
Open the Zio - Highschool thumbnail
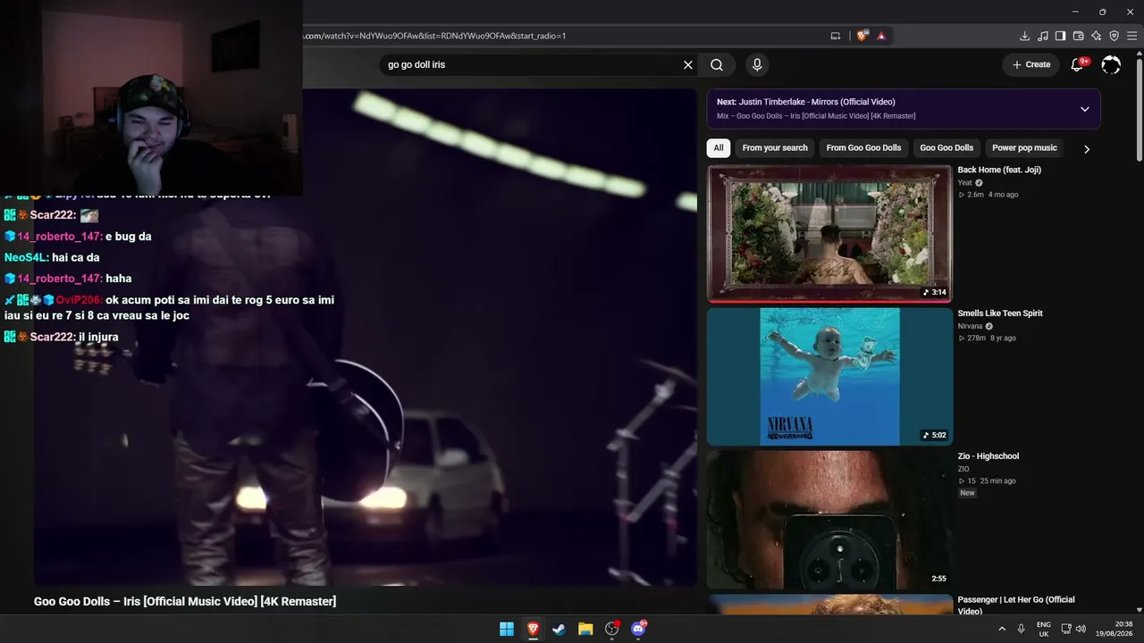pos(829,520)
